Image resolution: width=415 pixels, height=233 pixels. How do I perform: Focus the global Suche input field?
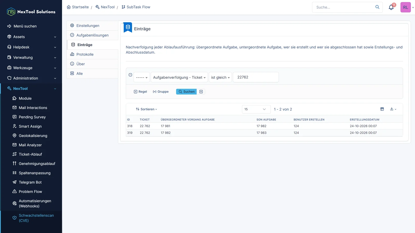[x=344, y=7]
